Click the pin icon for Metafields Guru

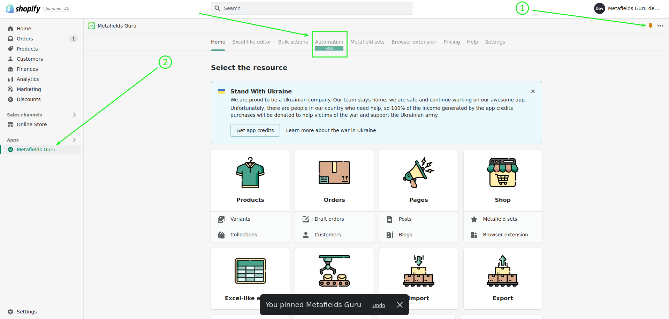(x=650, y=26)
